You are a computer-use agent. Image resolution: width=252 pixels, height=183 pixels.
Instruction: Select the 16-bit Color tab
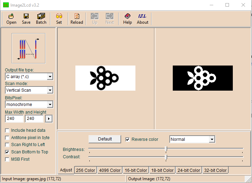pyautogui.click(x=136, y=170)
